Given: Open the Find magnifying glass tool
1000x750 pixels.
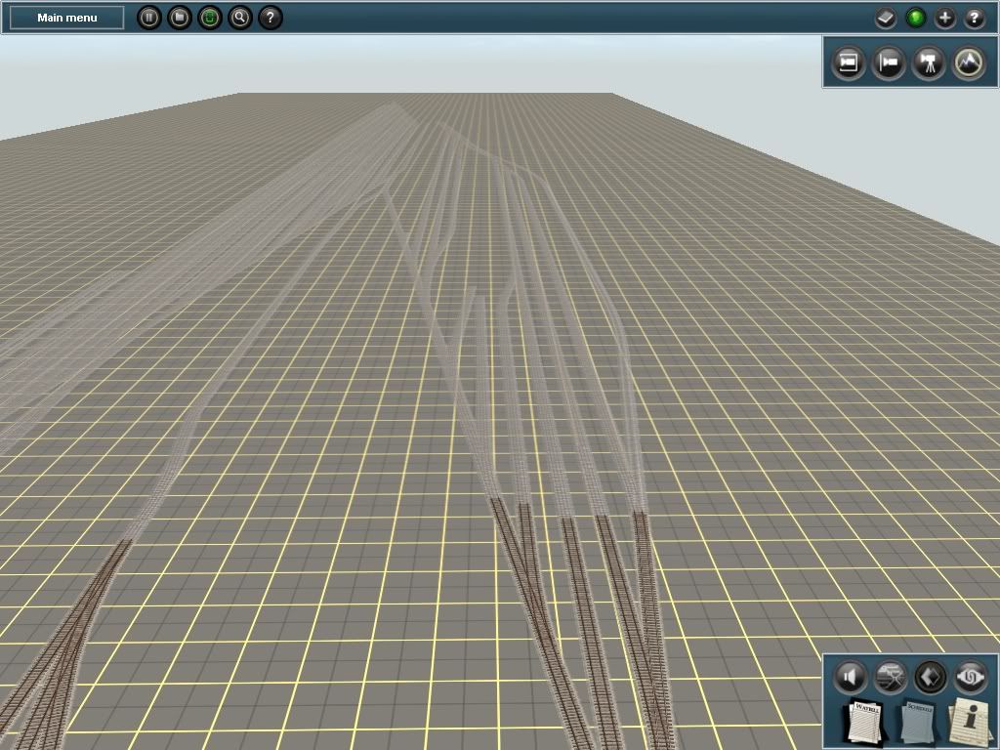Looking at the screenshot, I should click(240, 18).
